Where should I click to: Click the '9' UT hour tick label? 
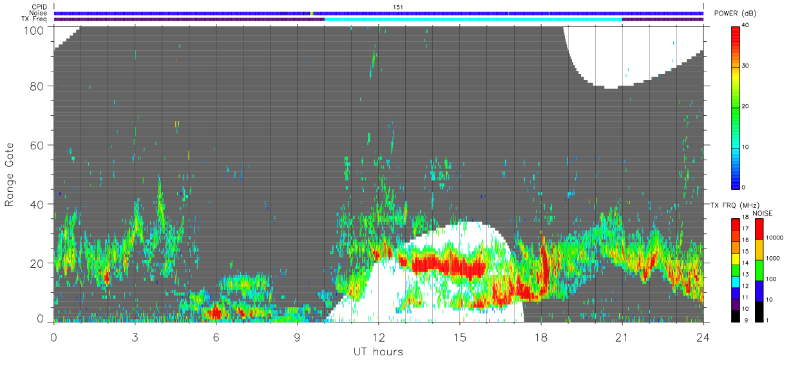pos(297,337)
